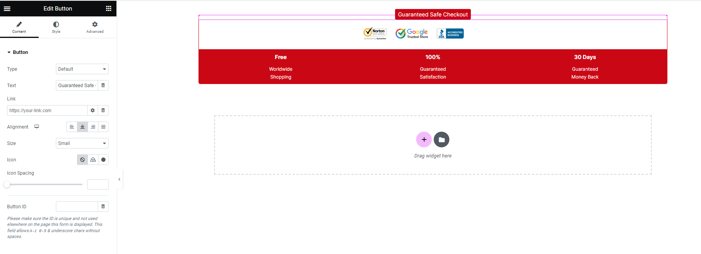The image size is (701, 254).
Task: Open the Type dropdown set to Default
Action: 82,69
